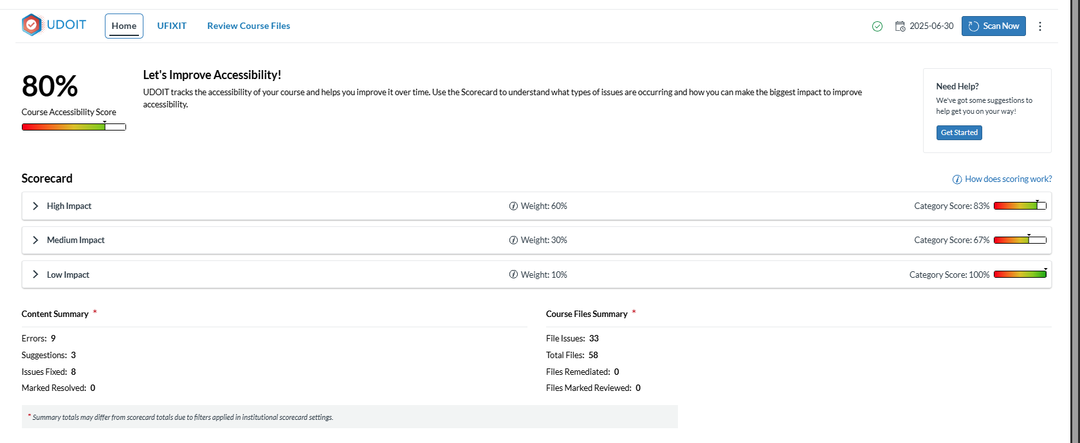
Task: Click the Get Started button
Action: pos(959,132)
